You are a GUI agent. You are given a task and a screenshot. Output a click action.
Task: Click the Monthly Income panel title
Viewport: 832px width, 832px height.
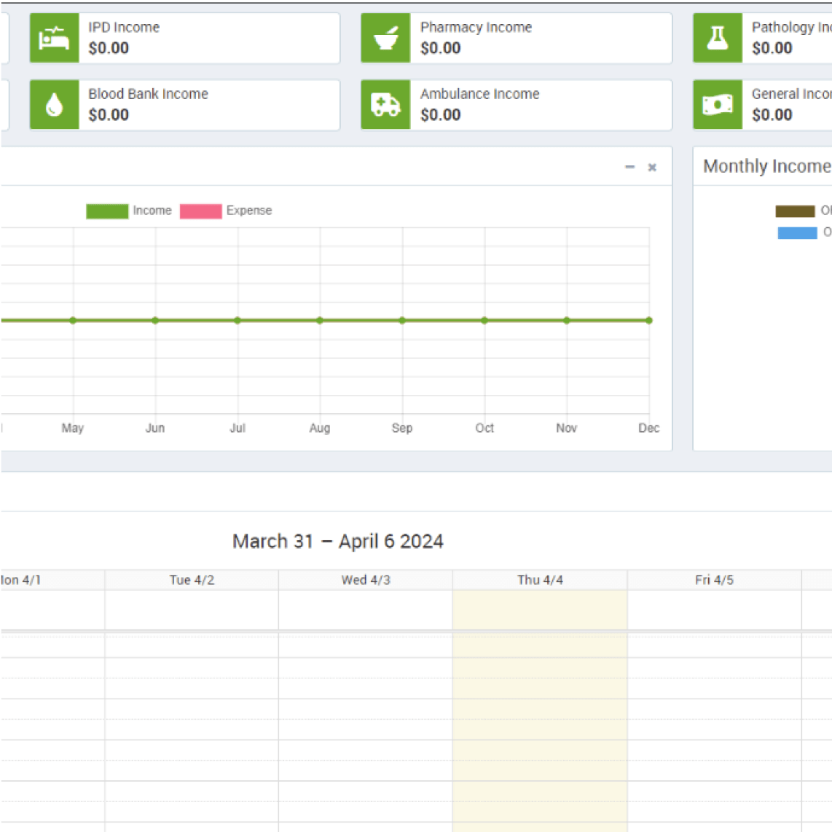point(766,166)
